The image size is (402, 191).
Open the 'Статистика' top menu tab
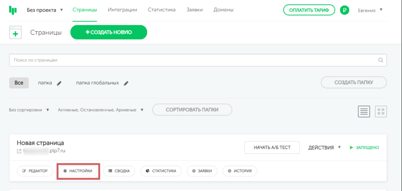[161, 10]
